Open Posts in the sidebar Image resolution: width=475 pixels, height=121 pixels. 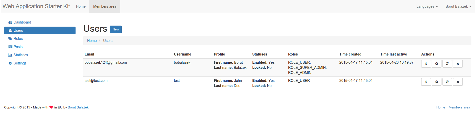click(18, 47)
